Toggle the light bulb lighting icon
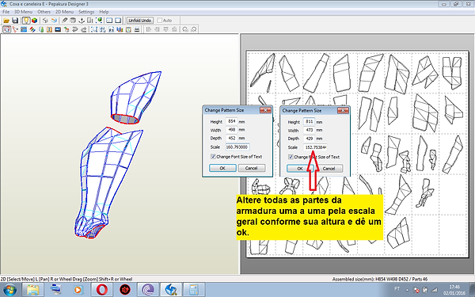Screen dimensions: 475x297 (26, 21)
